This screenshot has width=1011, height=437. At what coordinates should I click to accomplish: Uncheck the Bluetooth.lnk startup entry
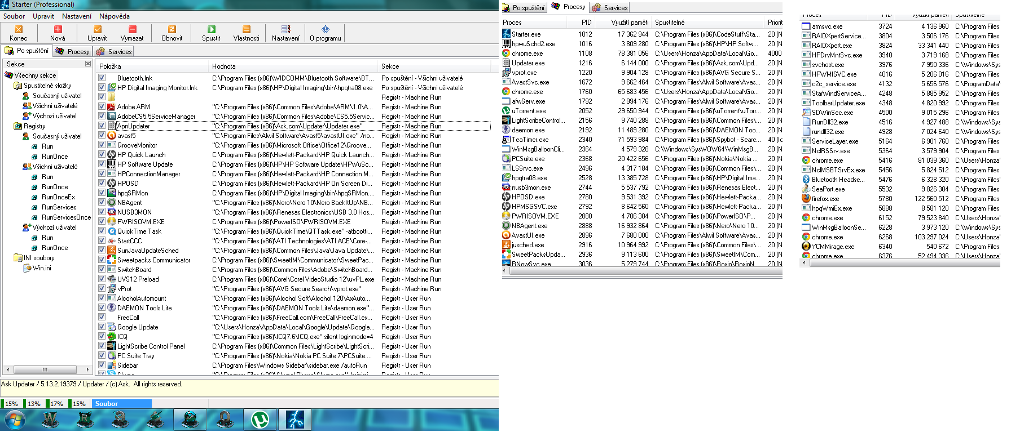point(102,78)
